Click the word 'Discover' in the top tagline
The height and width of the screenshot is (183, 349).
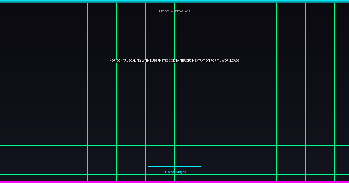click(x=165, y=11)
